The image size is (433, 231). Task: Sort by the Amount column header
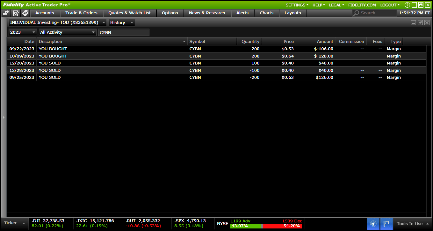316,42
